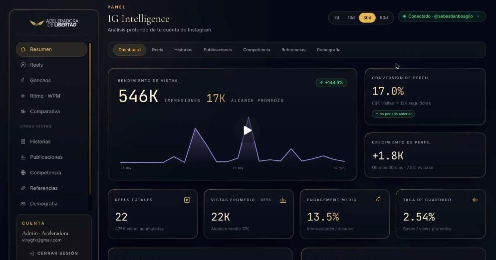Click the Comparativa icon in sidebar
Screen dimensions: 496x260
(x=23, y=111)
